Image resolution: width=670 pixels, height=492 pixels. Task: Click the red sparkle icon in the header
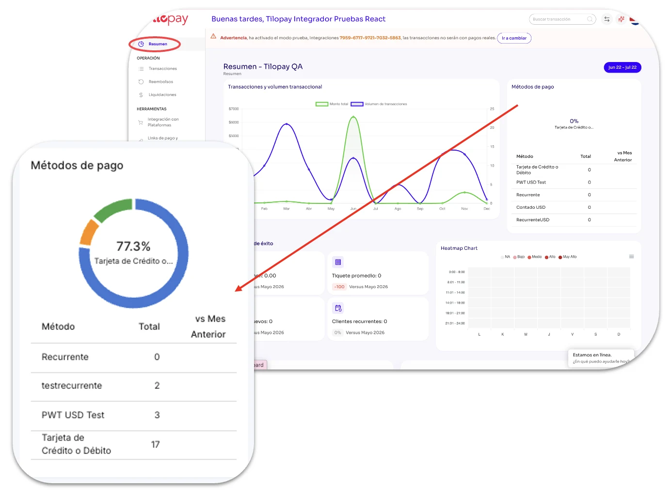[621, 19]
